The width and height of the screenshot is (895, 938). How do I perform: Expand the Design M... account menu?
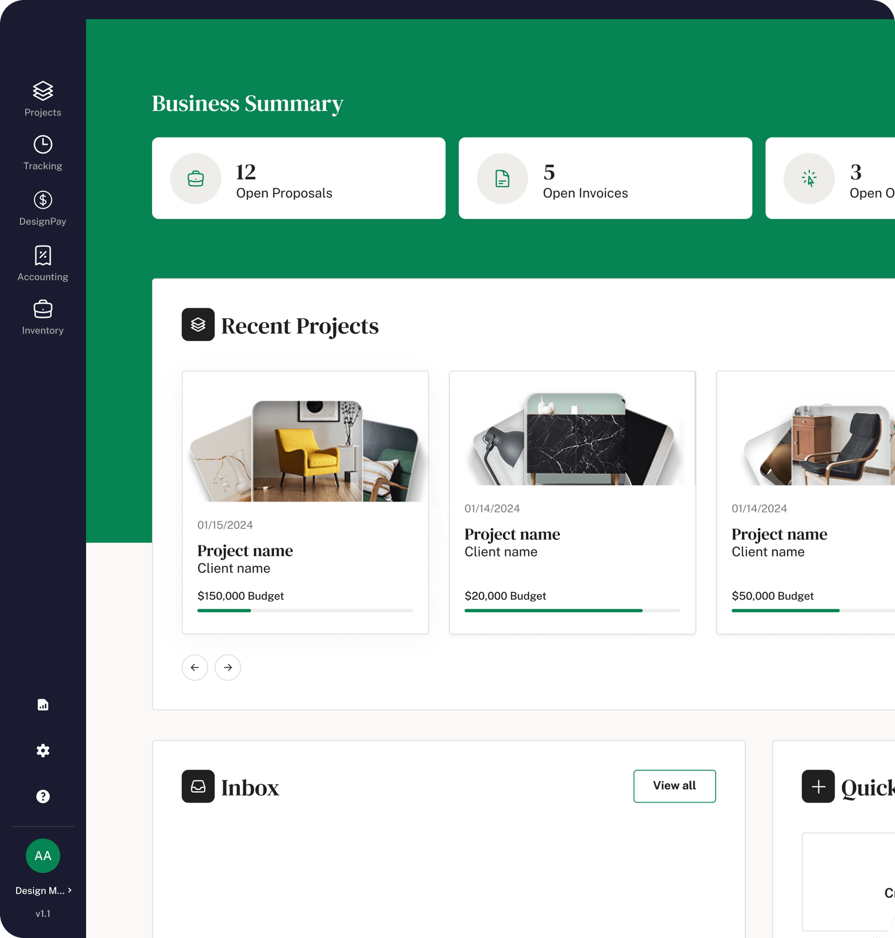click(43, 890)
